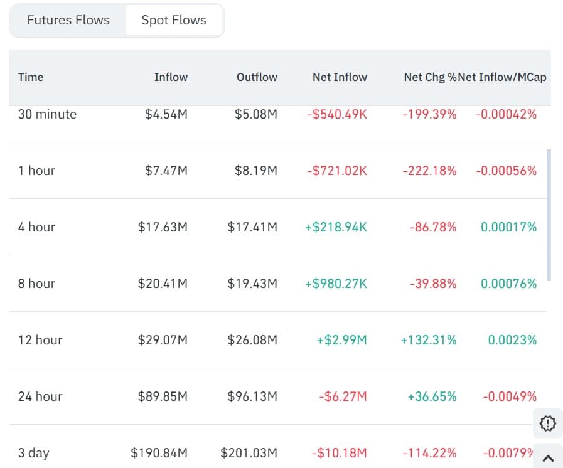563x468 pixels.
Task: Click the -$540.49K net inflow value
Action: pyautogui.click(x=340, y=114)
